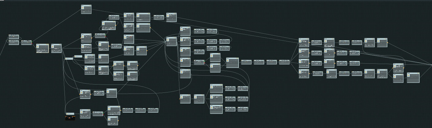This screenshot has width=432, height=128.
Task: Click yellow icon on widest node in top row
Action: click(x=138, y=16)
